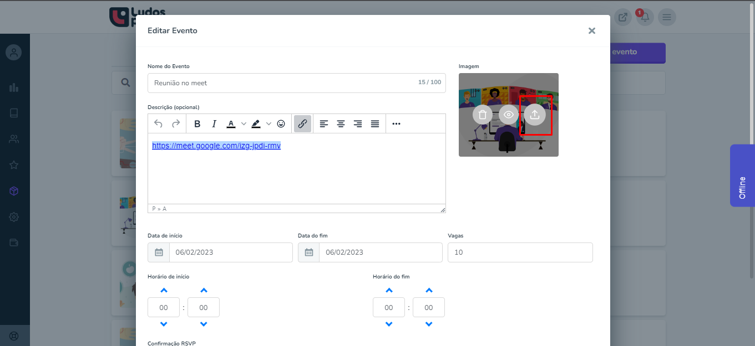This screenshot has width=755, height=346.
Task: Open the help lifebuoy icon in sidebar
Action: click(14, 335)
